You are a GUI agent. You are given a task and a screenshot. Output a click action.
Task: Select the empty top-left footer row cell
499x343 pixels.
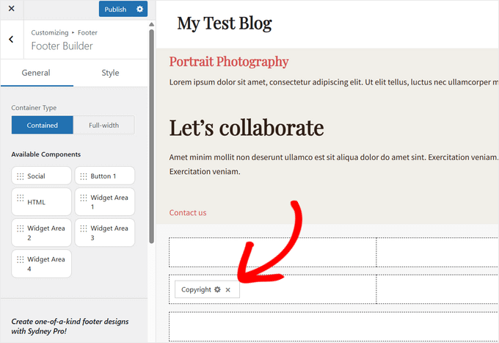coord(272,252)
